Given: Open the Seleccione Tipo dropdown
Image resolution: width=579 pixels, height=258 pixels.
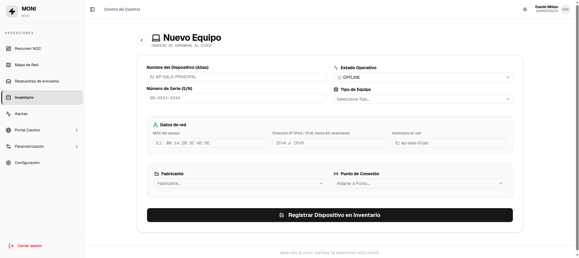Looking at the screenshot, I should coord(423,99).
